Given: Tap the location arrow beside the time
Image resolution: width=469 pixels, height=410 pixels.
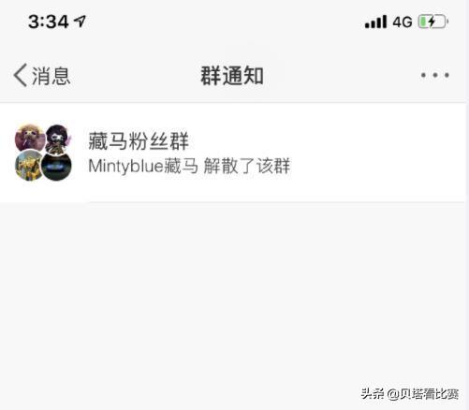Looking at the screenshot, I should 80,21.
